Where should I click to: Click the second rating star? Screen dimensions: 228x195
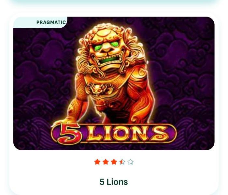[x=106, y=162]
